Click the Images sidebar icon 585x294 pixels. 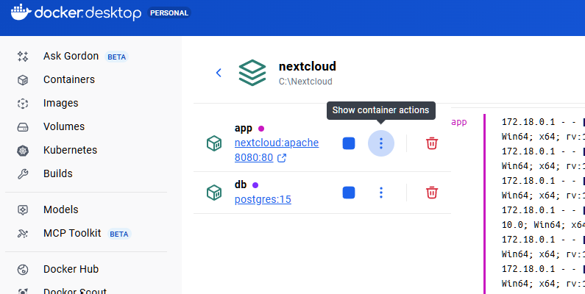coord(23,103)
